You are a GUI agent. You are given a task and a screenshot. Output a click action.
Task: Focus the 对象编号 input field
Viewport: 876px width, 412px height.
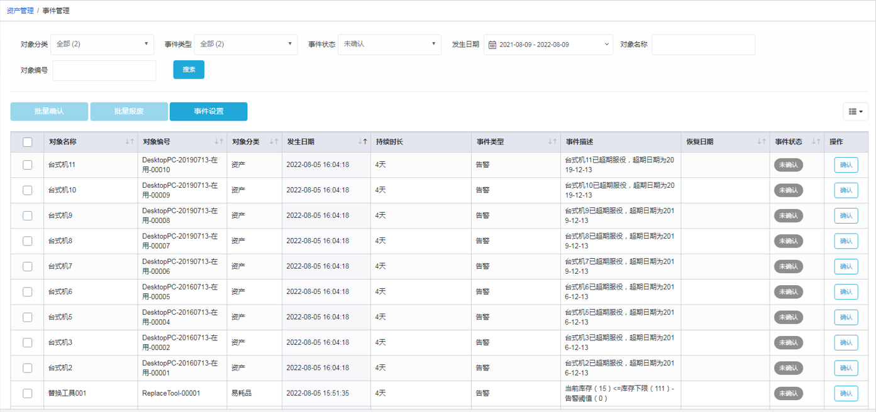tap(104, 71)
